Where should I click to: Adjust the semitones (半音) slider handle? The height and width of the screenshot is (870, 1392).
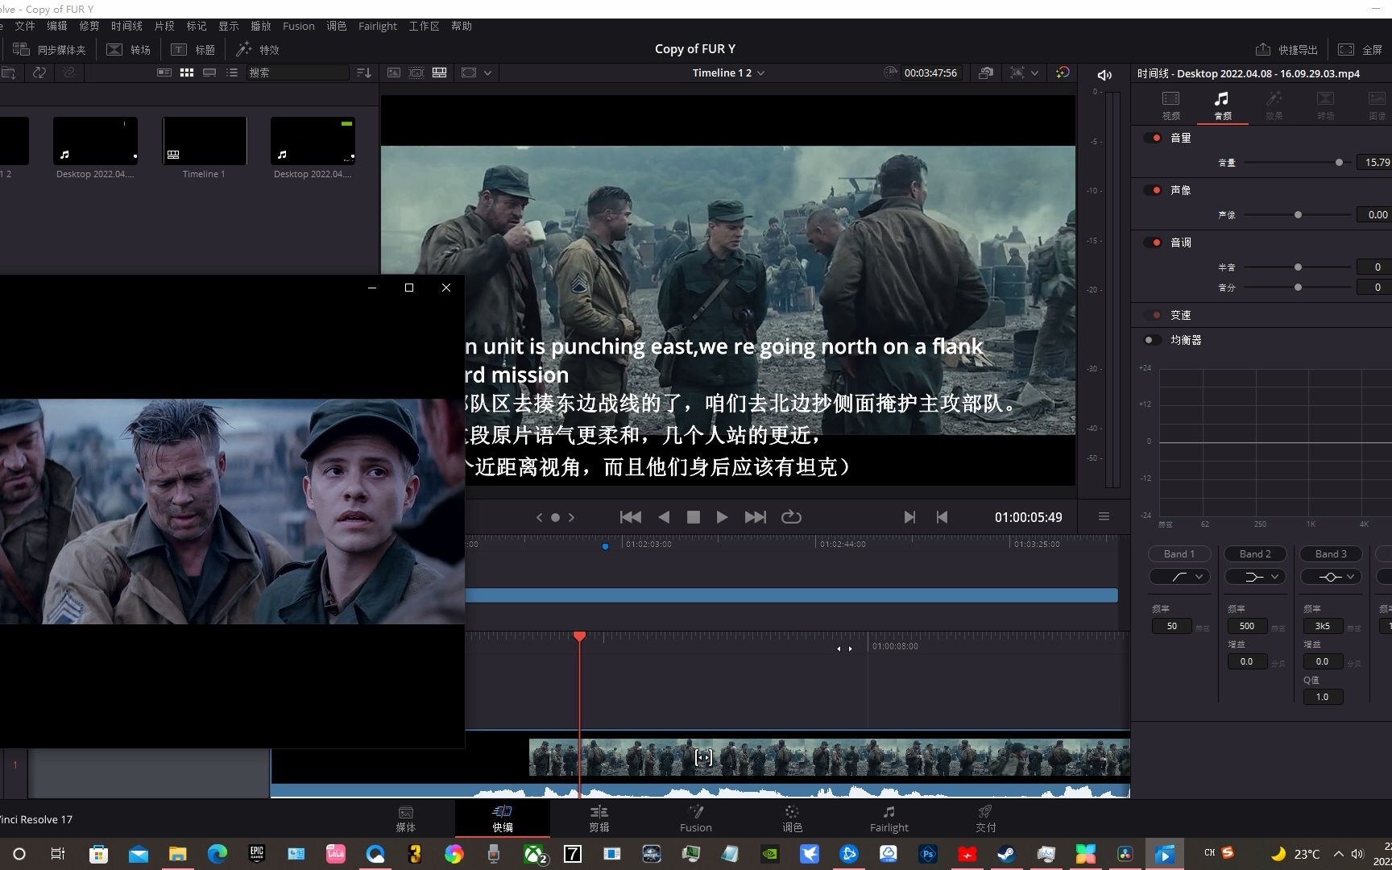coord(1298,267)
